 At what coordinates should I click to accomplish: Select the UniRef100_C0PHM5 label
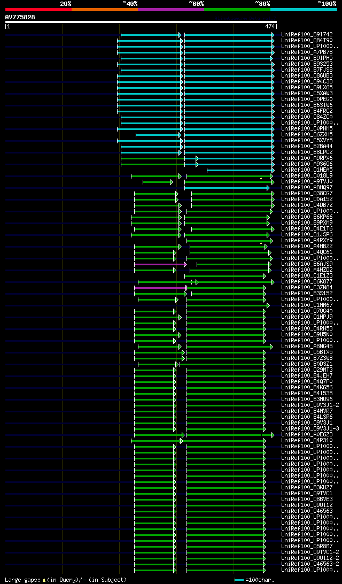pos(307,129)
